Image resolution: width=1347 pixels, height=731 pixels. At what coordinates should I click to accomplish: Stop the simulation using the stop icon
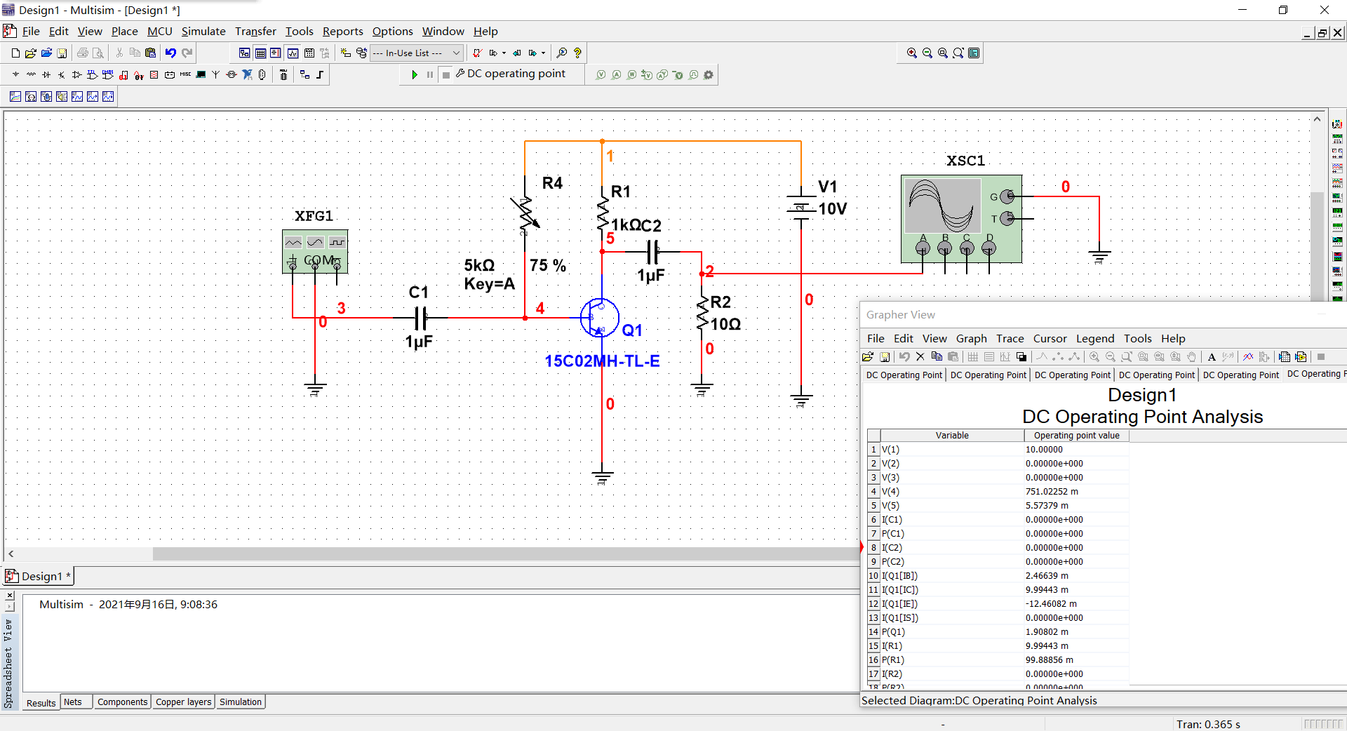pos(446,74)
